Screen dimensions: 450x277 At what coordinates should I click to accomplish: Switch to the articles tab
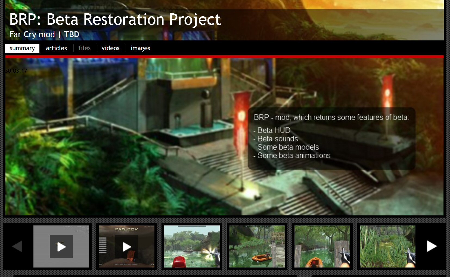pos(56,48)
